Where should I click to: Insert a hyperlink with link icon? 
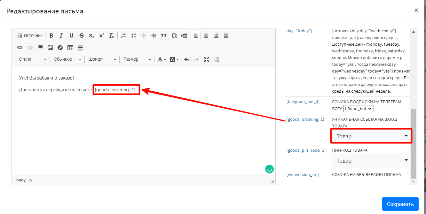20,48
